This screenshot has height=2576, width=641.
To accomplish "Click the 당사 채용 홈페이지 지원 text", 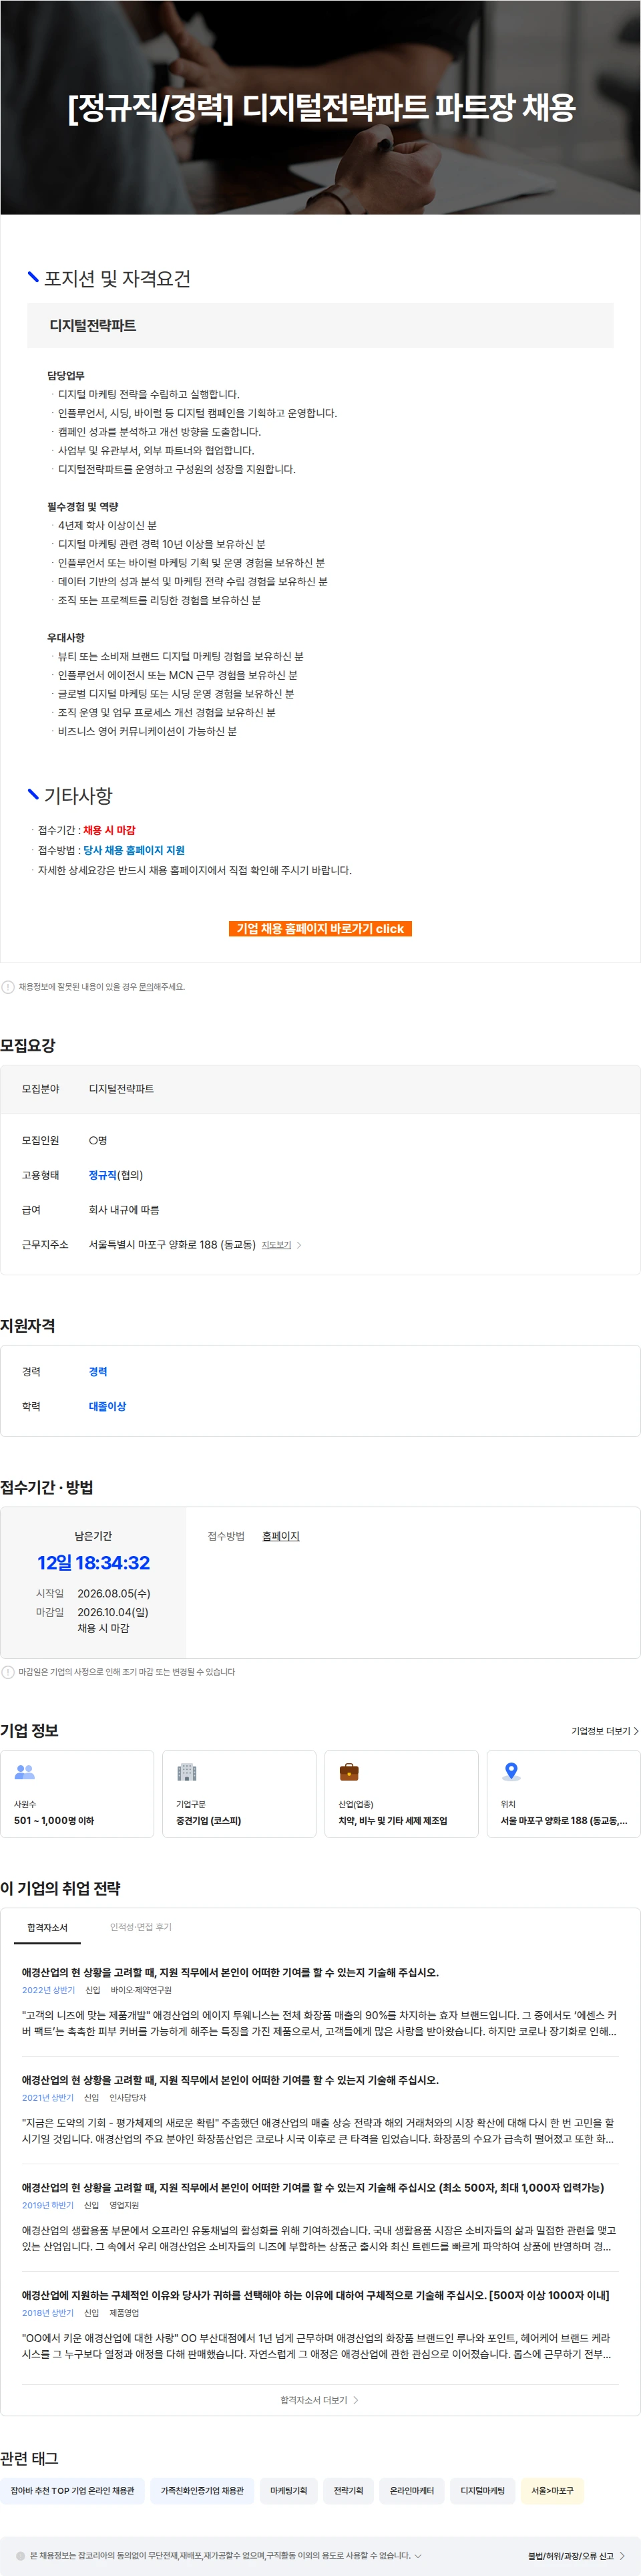I will [134, 850].
